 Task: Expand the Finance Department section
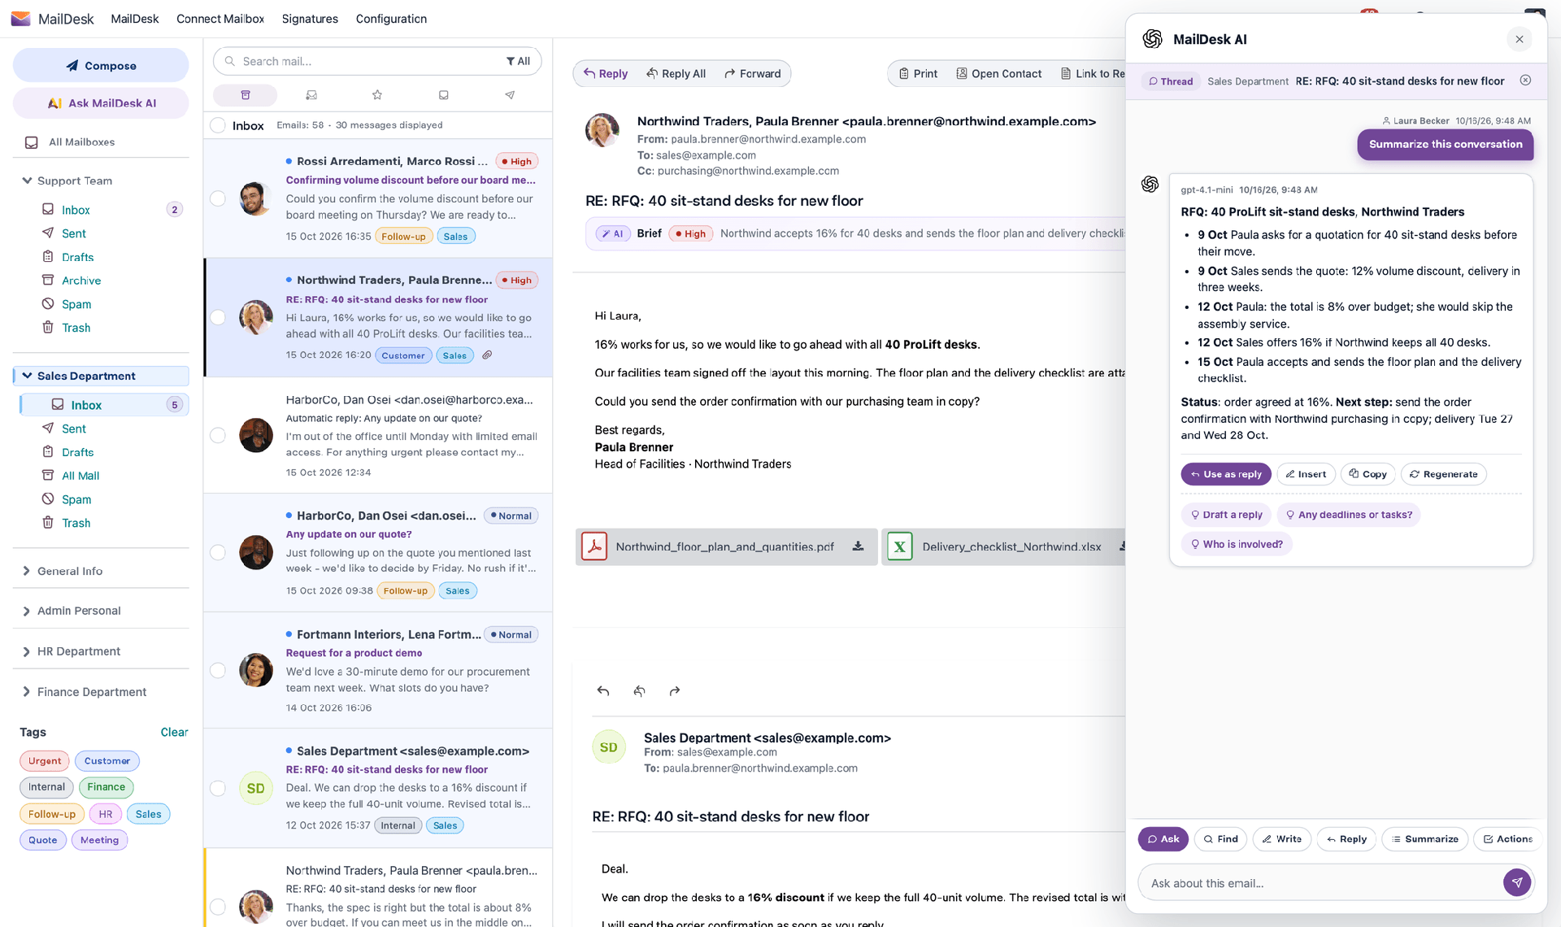pos(27,692)
